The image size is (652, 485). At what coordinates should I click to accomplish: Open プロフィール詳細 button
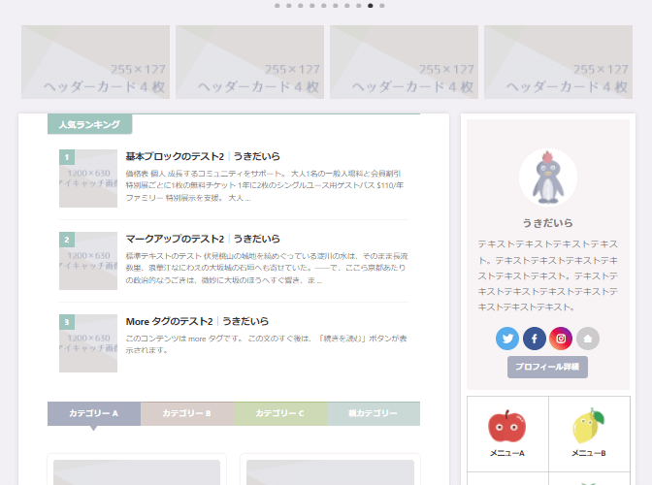(547, 367)
